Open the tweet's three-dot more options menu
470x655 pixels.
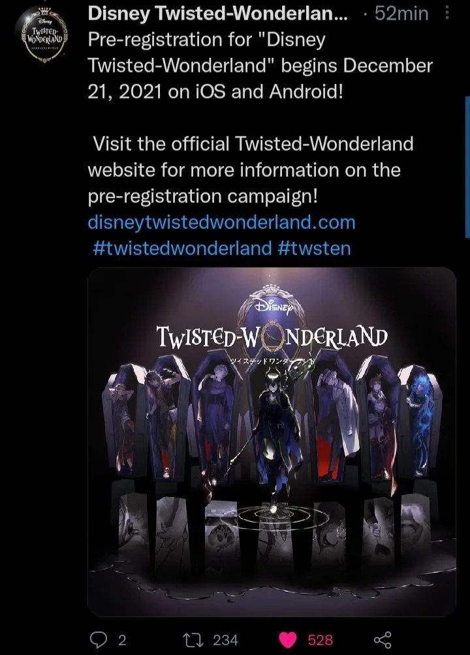(447, 14)
